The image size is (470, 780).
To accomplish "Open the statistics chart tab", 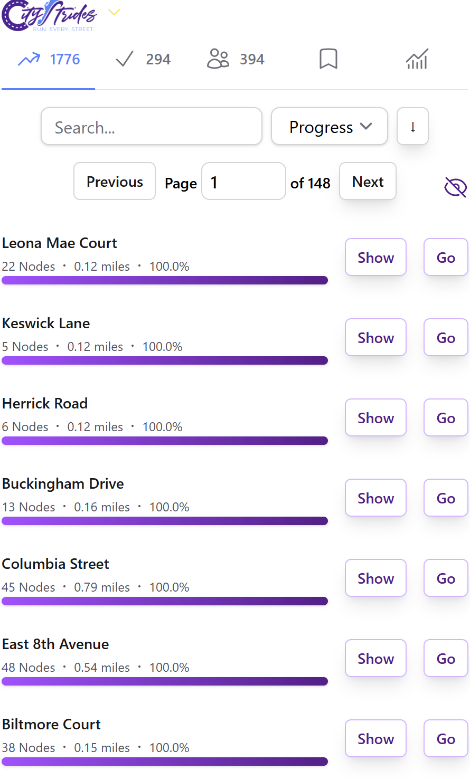I will 417,59.
